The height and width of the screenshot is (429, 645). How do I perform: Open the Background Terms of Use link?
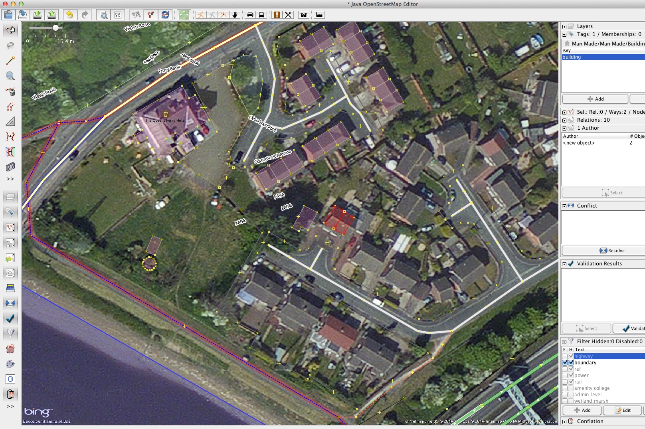coord(47,421)
